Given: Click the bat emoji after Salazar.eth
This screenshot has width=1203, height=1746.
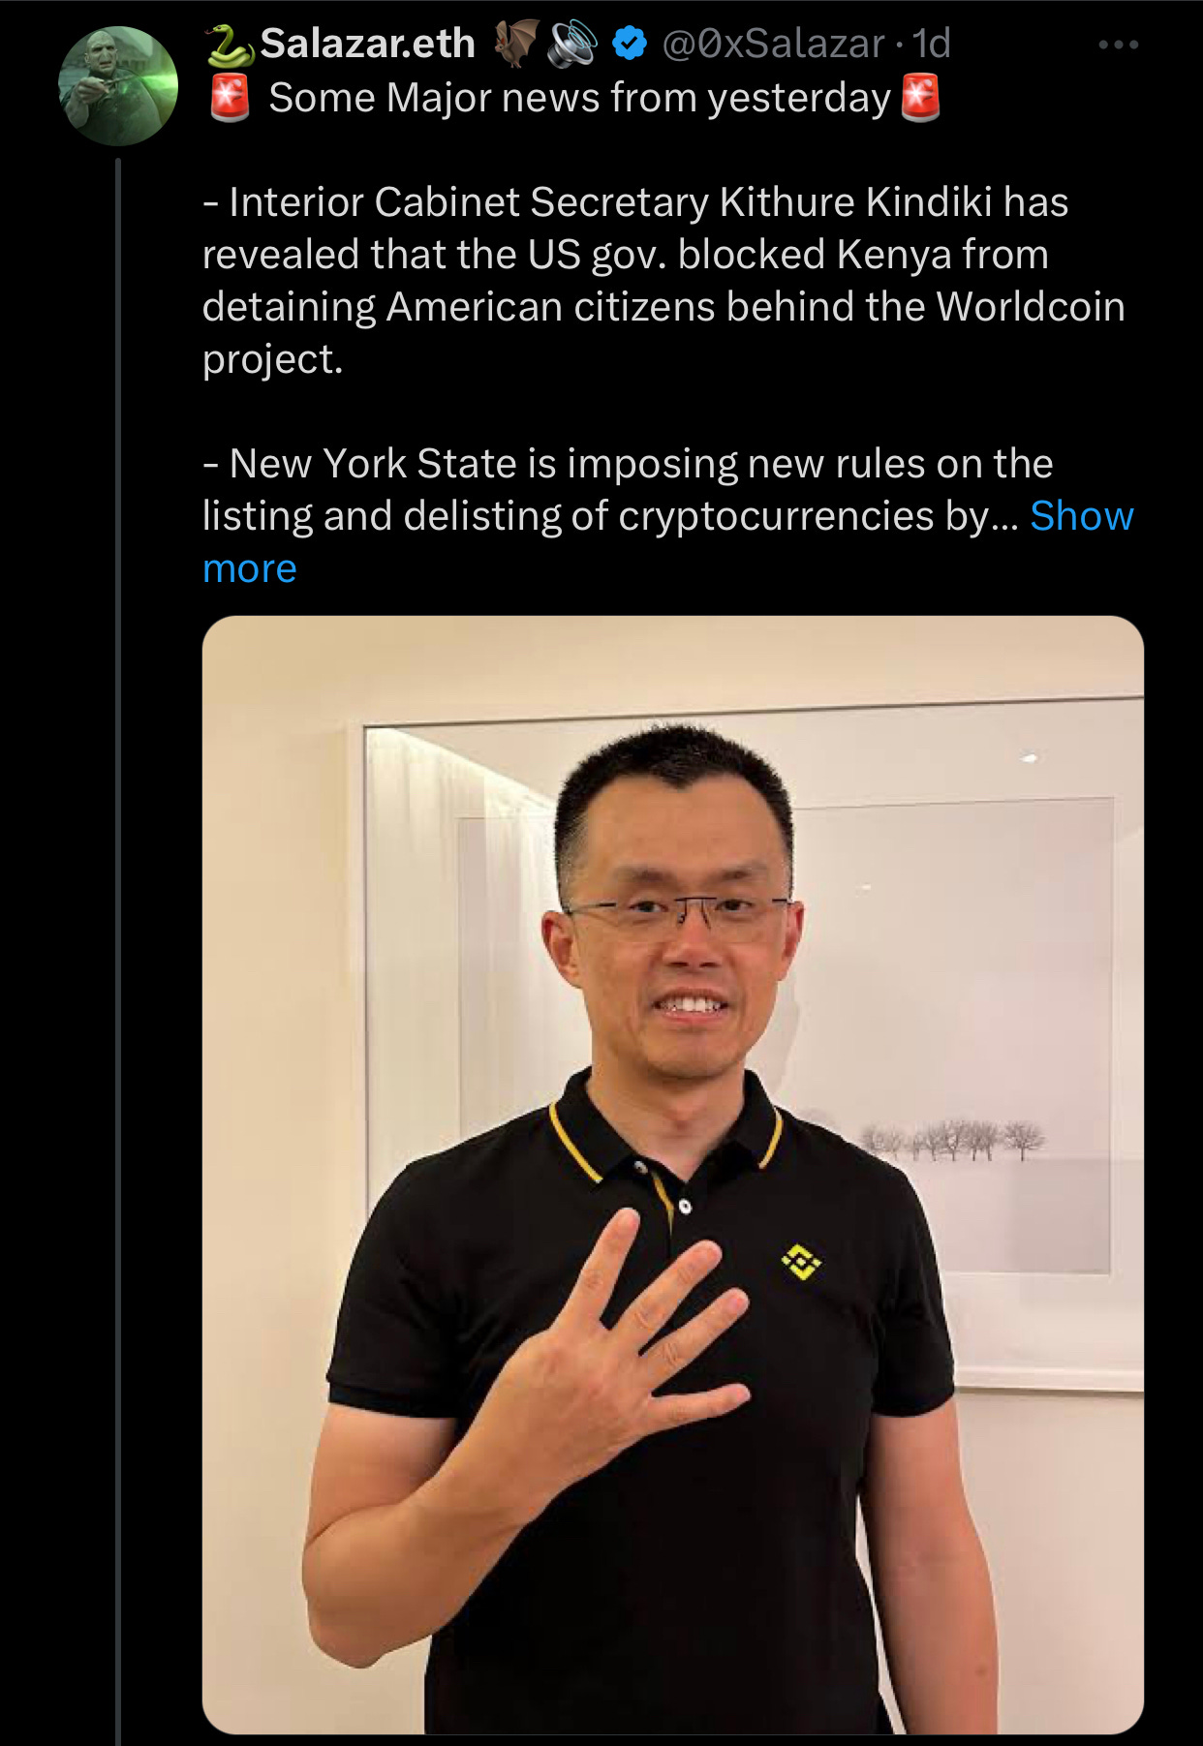Looking at the screenshot, I should coord(516,45).
